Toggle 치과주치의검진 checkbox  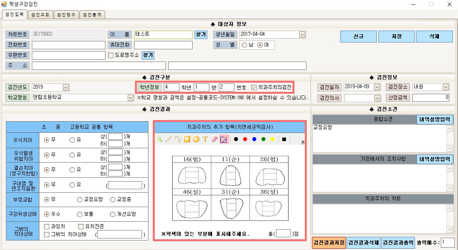click(254, 87)
